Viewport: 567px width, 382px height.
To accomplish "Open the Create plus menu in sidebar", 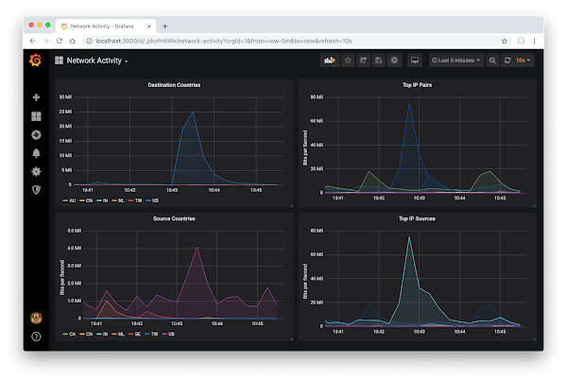I will coord(36,97).
